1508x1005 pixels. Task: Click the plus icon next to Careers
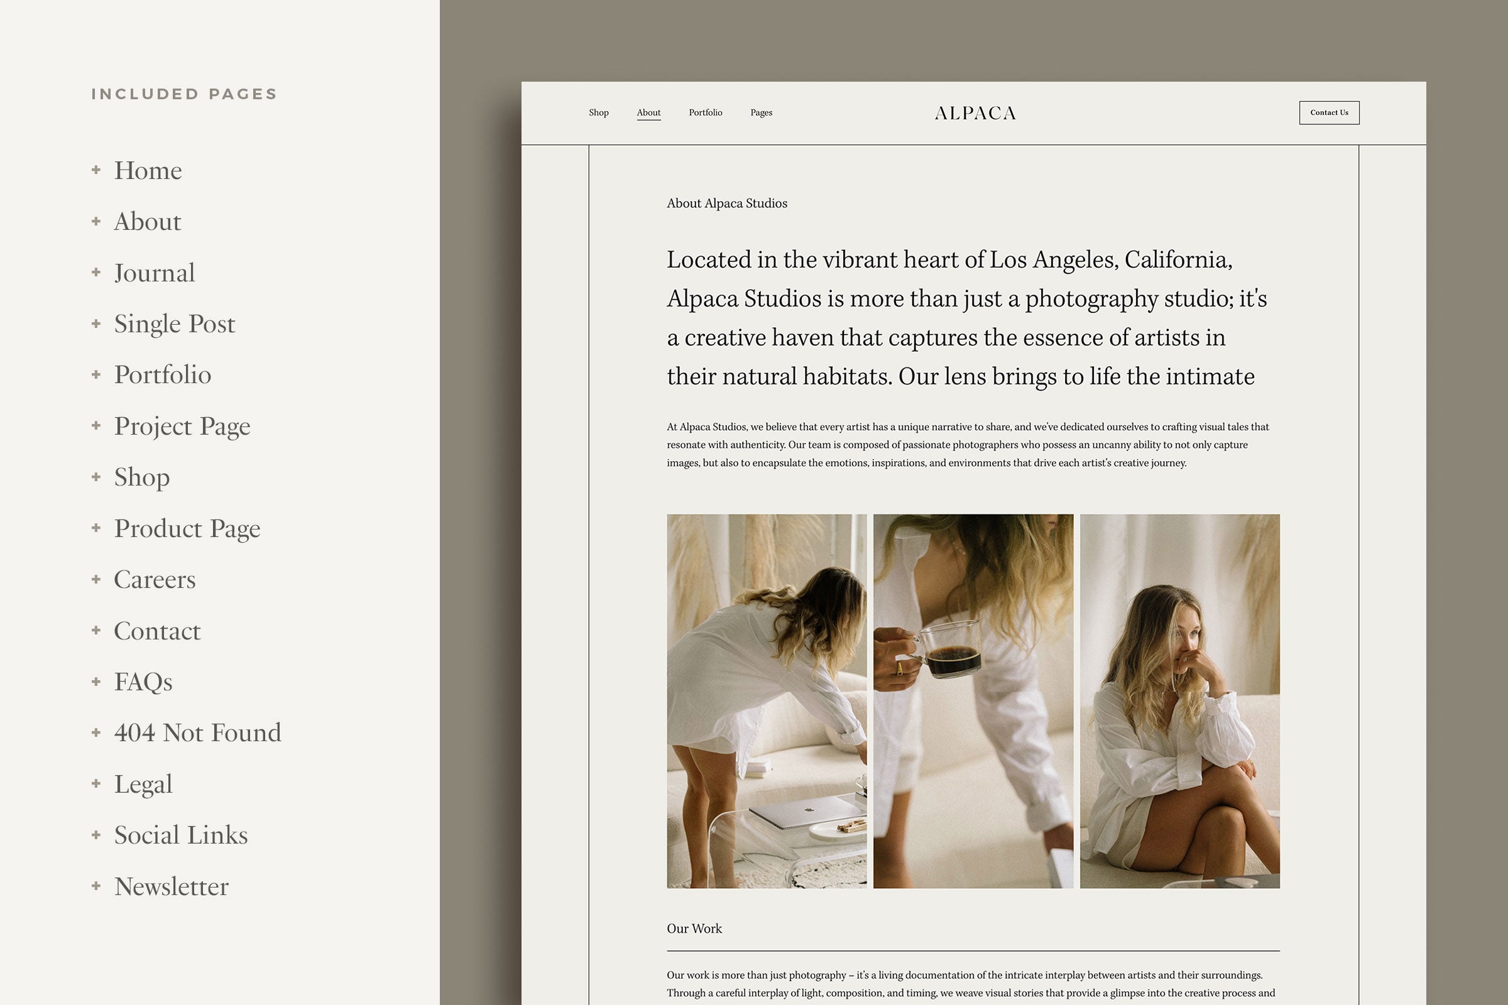click(96, 579)
